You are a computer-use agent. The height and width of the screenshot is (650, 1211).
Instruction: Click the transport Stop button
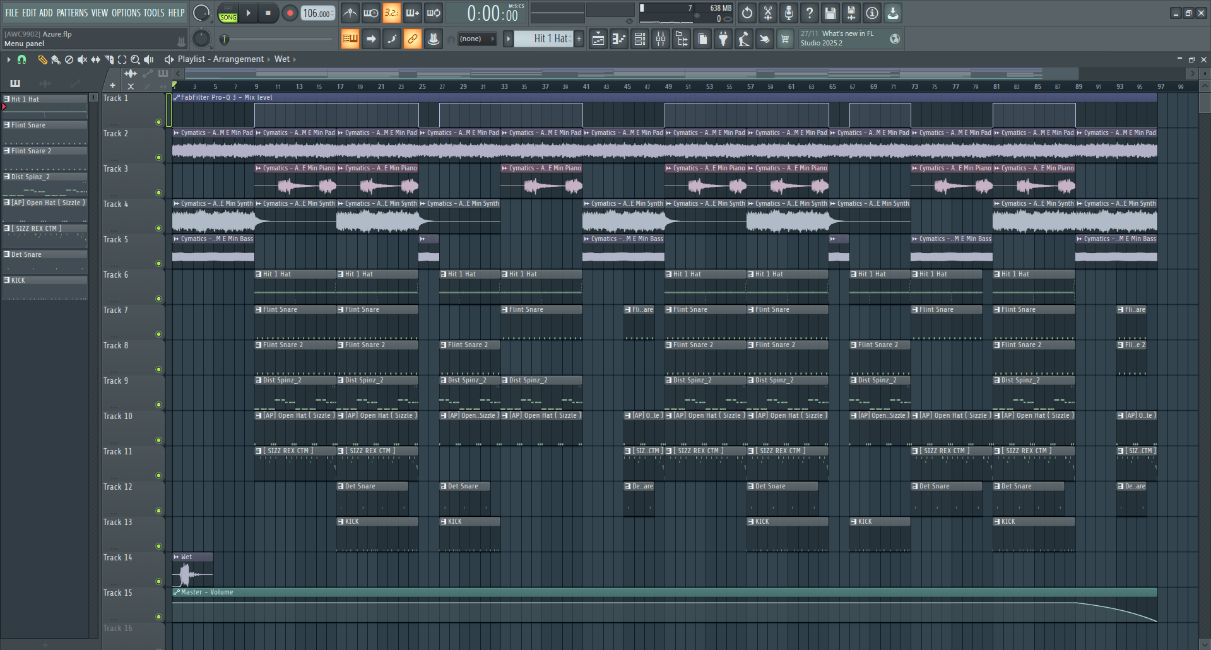[268, 13]
